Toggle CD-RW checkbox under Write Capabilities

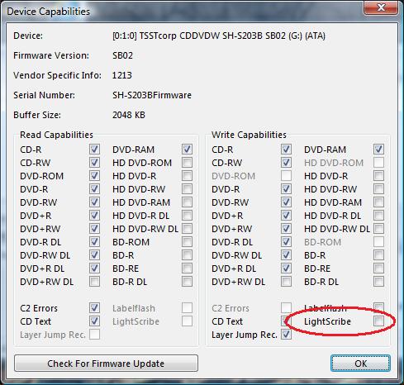click(286, 163)
